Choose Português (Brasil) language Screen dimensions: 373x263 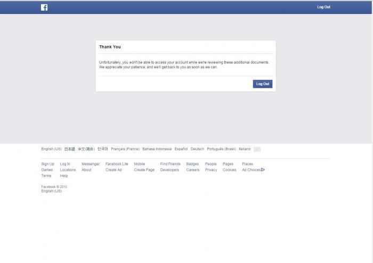coord(221,149)
